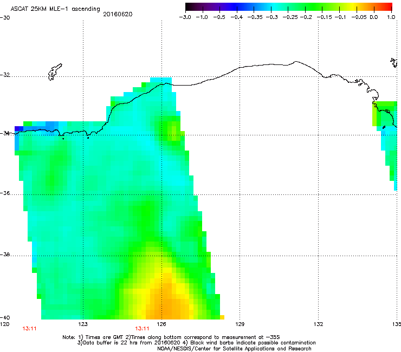The image size is (401, 352).
Task: Click the "Note: 1) Times are GMT" line
Action: pyautogui.click(x=171, y=337)
